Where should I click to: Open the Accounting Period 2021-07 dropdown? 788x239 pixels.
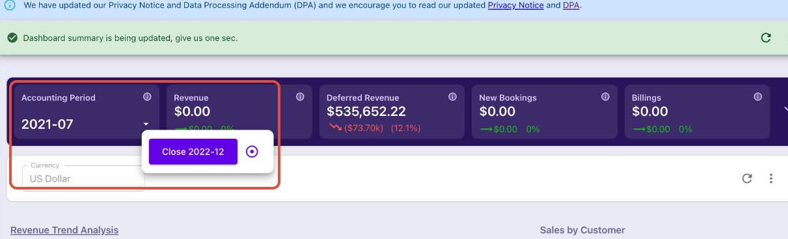(86, 124)
